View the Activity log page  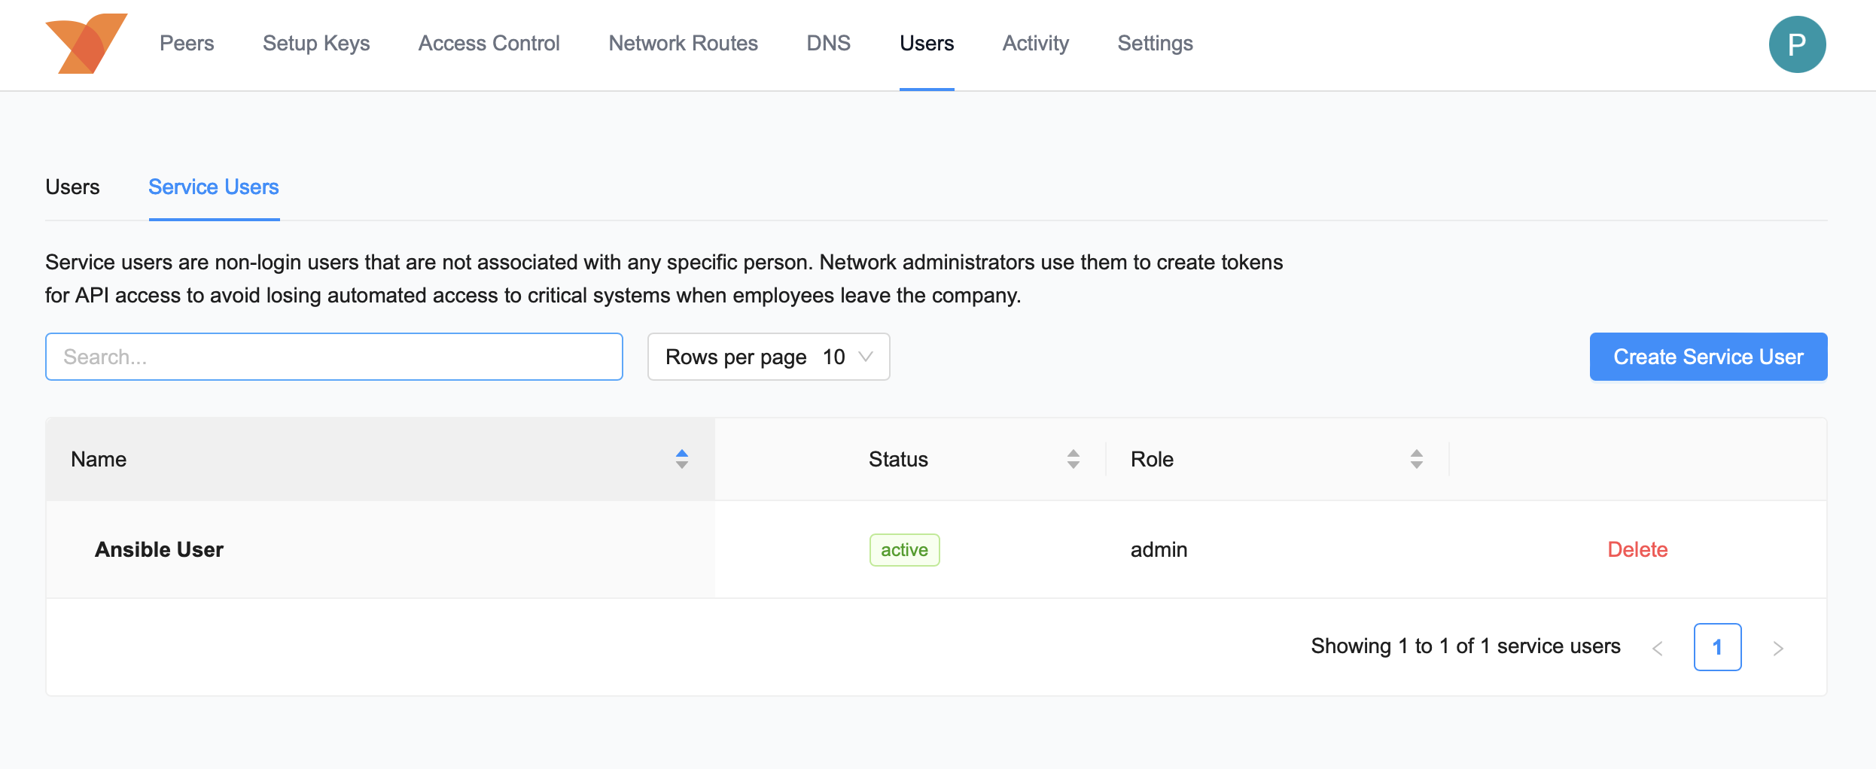[x=1035, y=44]
